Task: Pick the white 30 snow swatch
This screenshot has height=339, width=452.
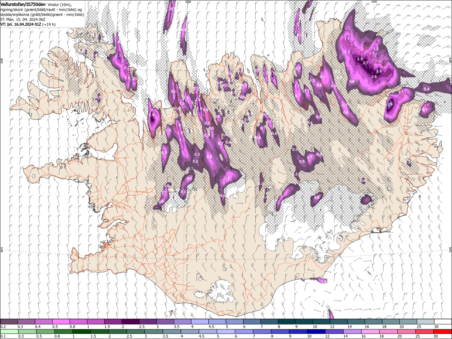Action: click(443, 322)
